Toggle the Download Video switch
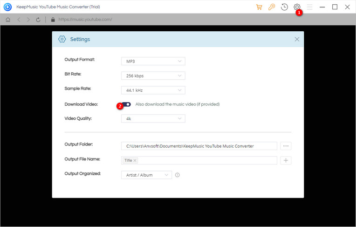Screen dimensions: 356x227 click(126, 104)
